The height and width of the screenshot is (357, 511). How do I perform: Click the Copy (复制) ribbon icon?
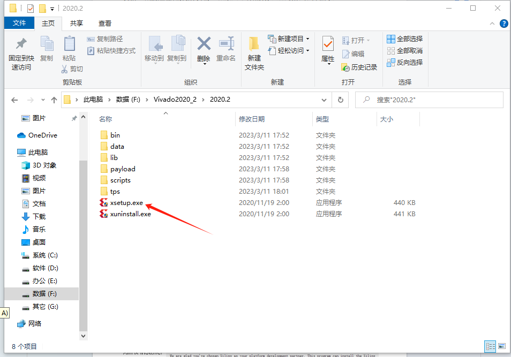click(47, 44)
